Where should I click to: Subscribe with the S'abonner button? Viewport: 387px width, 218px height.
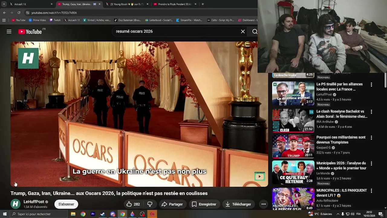pos(66,204)
